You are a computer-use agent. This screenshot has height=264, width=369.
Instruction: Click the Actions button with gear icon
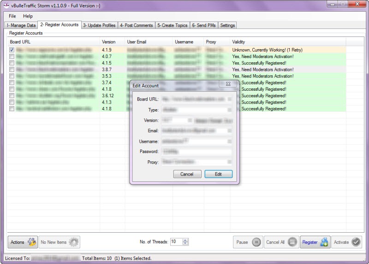pos(23,242)
